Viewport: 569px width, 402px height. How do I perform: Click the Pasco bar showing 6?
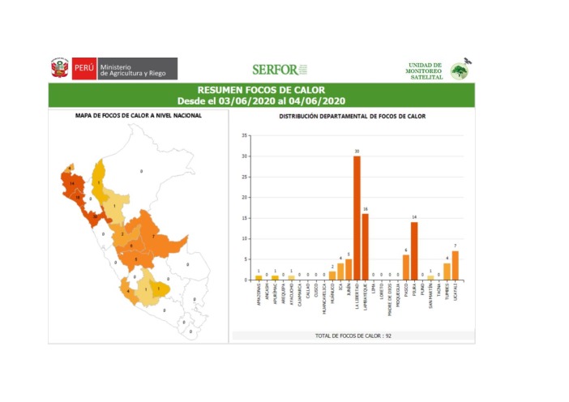[x=406, y=267]
